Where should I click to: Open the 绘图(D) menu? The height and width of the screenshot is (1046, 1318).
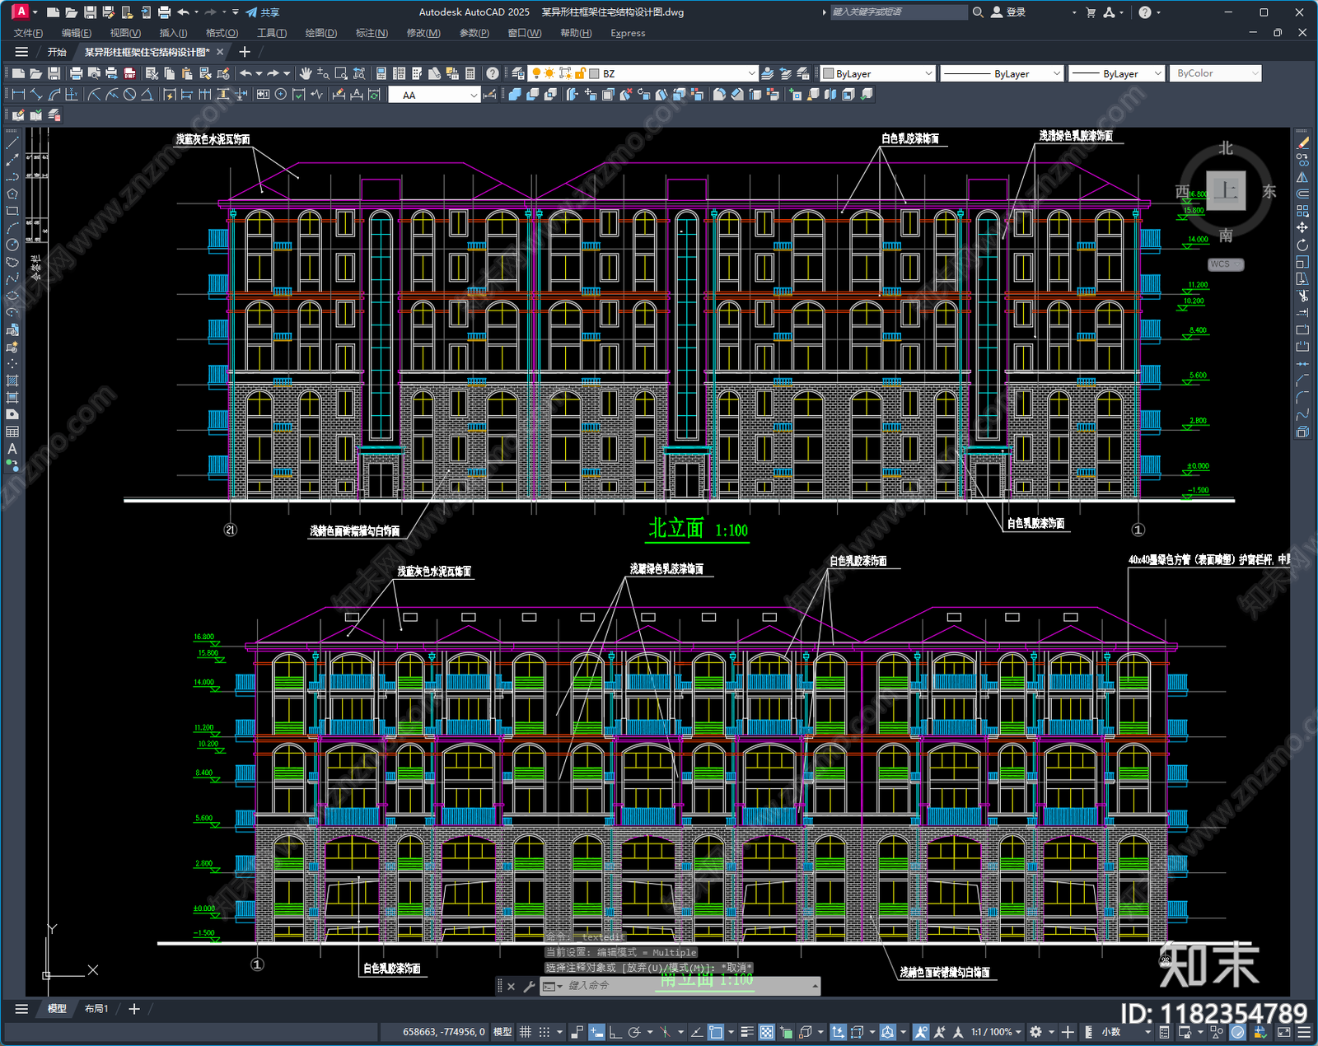(x=321, y=33)
